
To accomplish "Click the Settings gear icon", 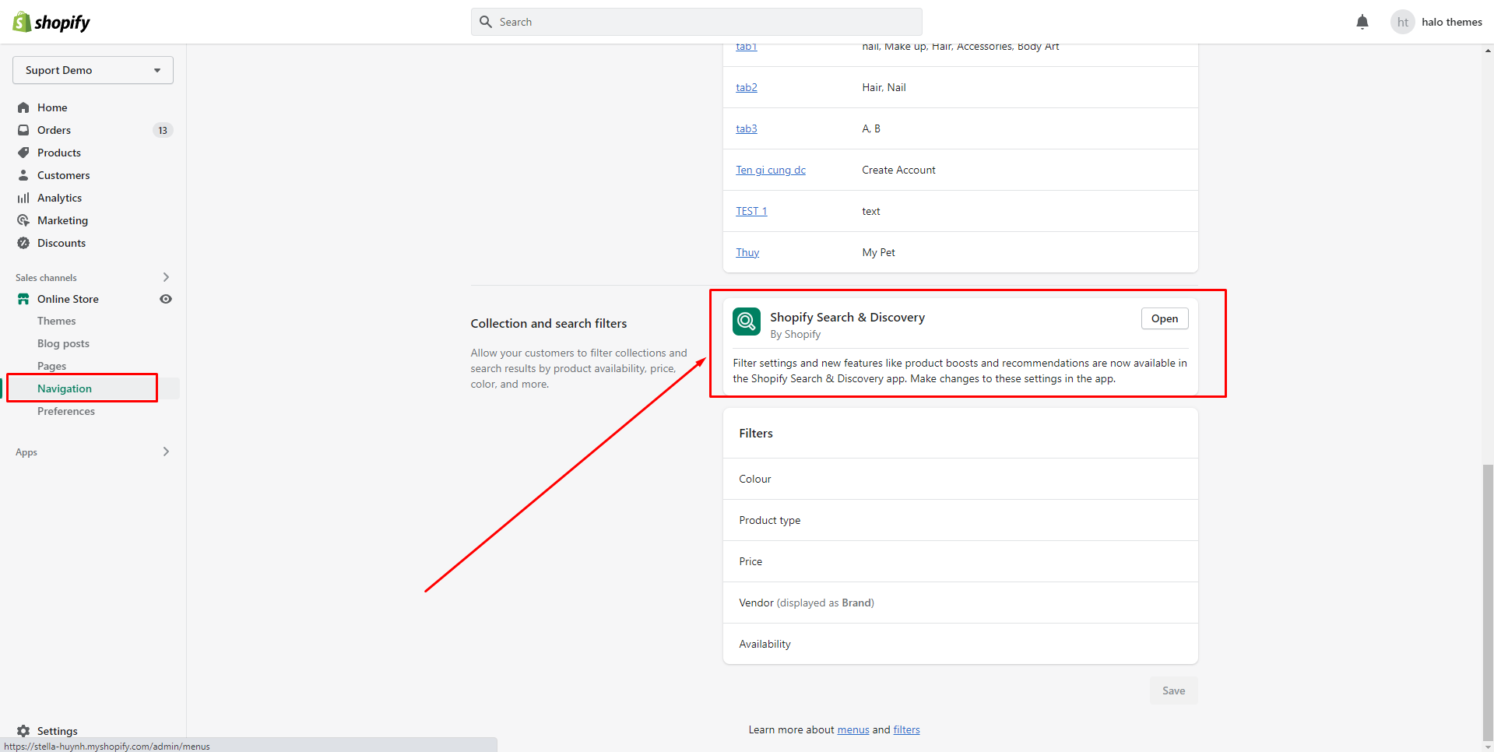I will point(23,731).
